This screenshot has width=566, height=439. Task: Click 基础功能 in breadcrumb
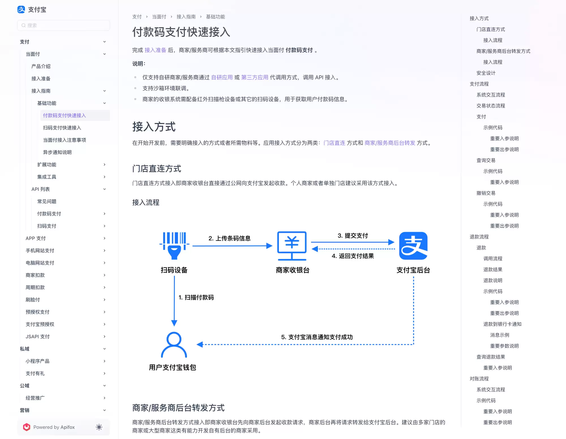[x=215, y=17]
